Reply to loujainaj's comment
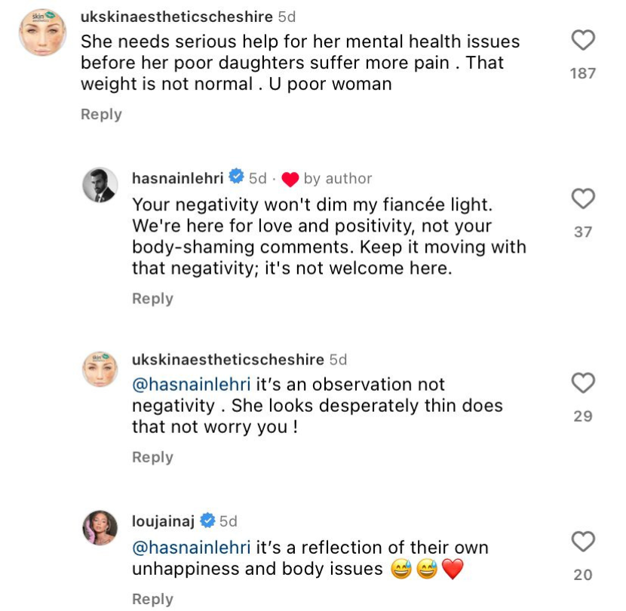The image size is (626, 611). [x=152, y=599]
